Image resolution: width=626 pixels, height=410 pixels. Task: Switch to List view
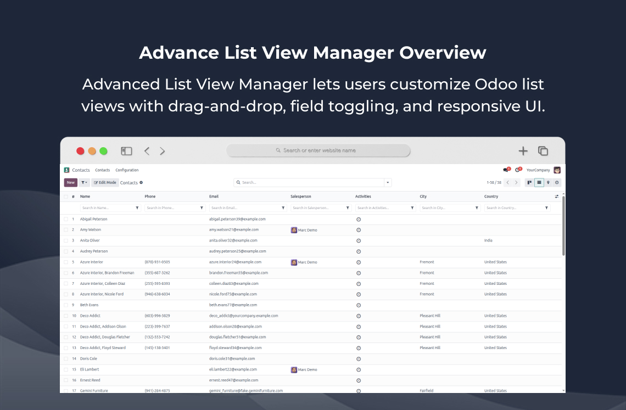point(539,182)
